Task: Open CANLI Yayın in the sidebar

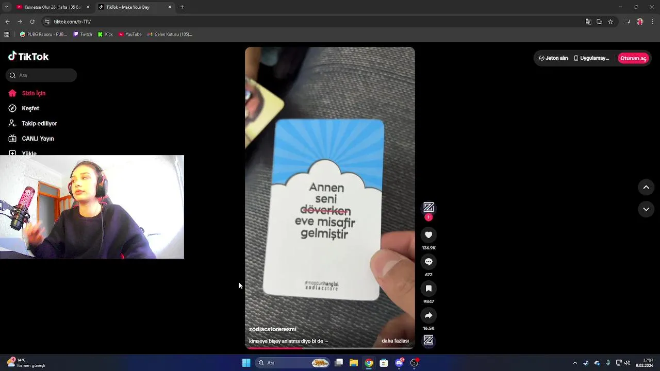Action: click(x=31, y=139)
